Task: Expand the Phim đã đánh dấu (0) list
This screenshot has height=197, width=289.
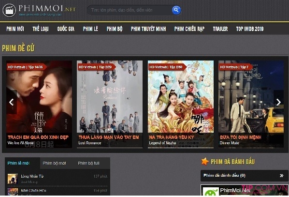Action: point(245,175)
